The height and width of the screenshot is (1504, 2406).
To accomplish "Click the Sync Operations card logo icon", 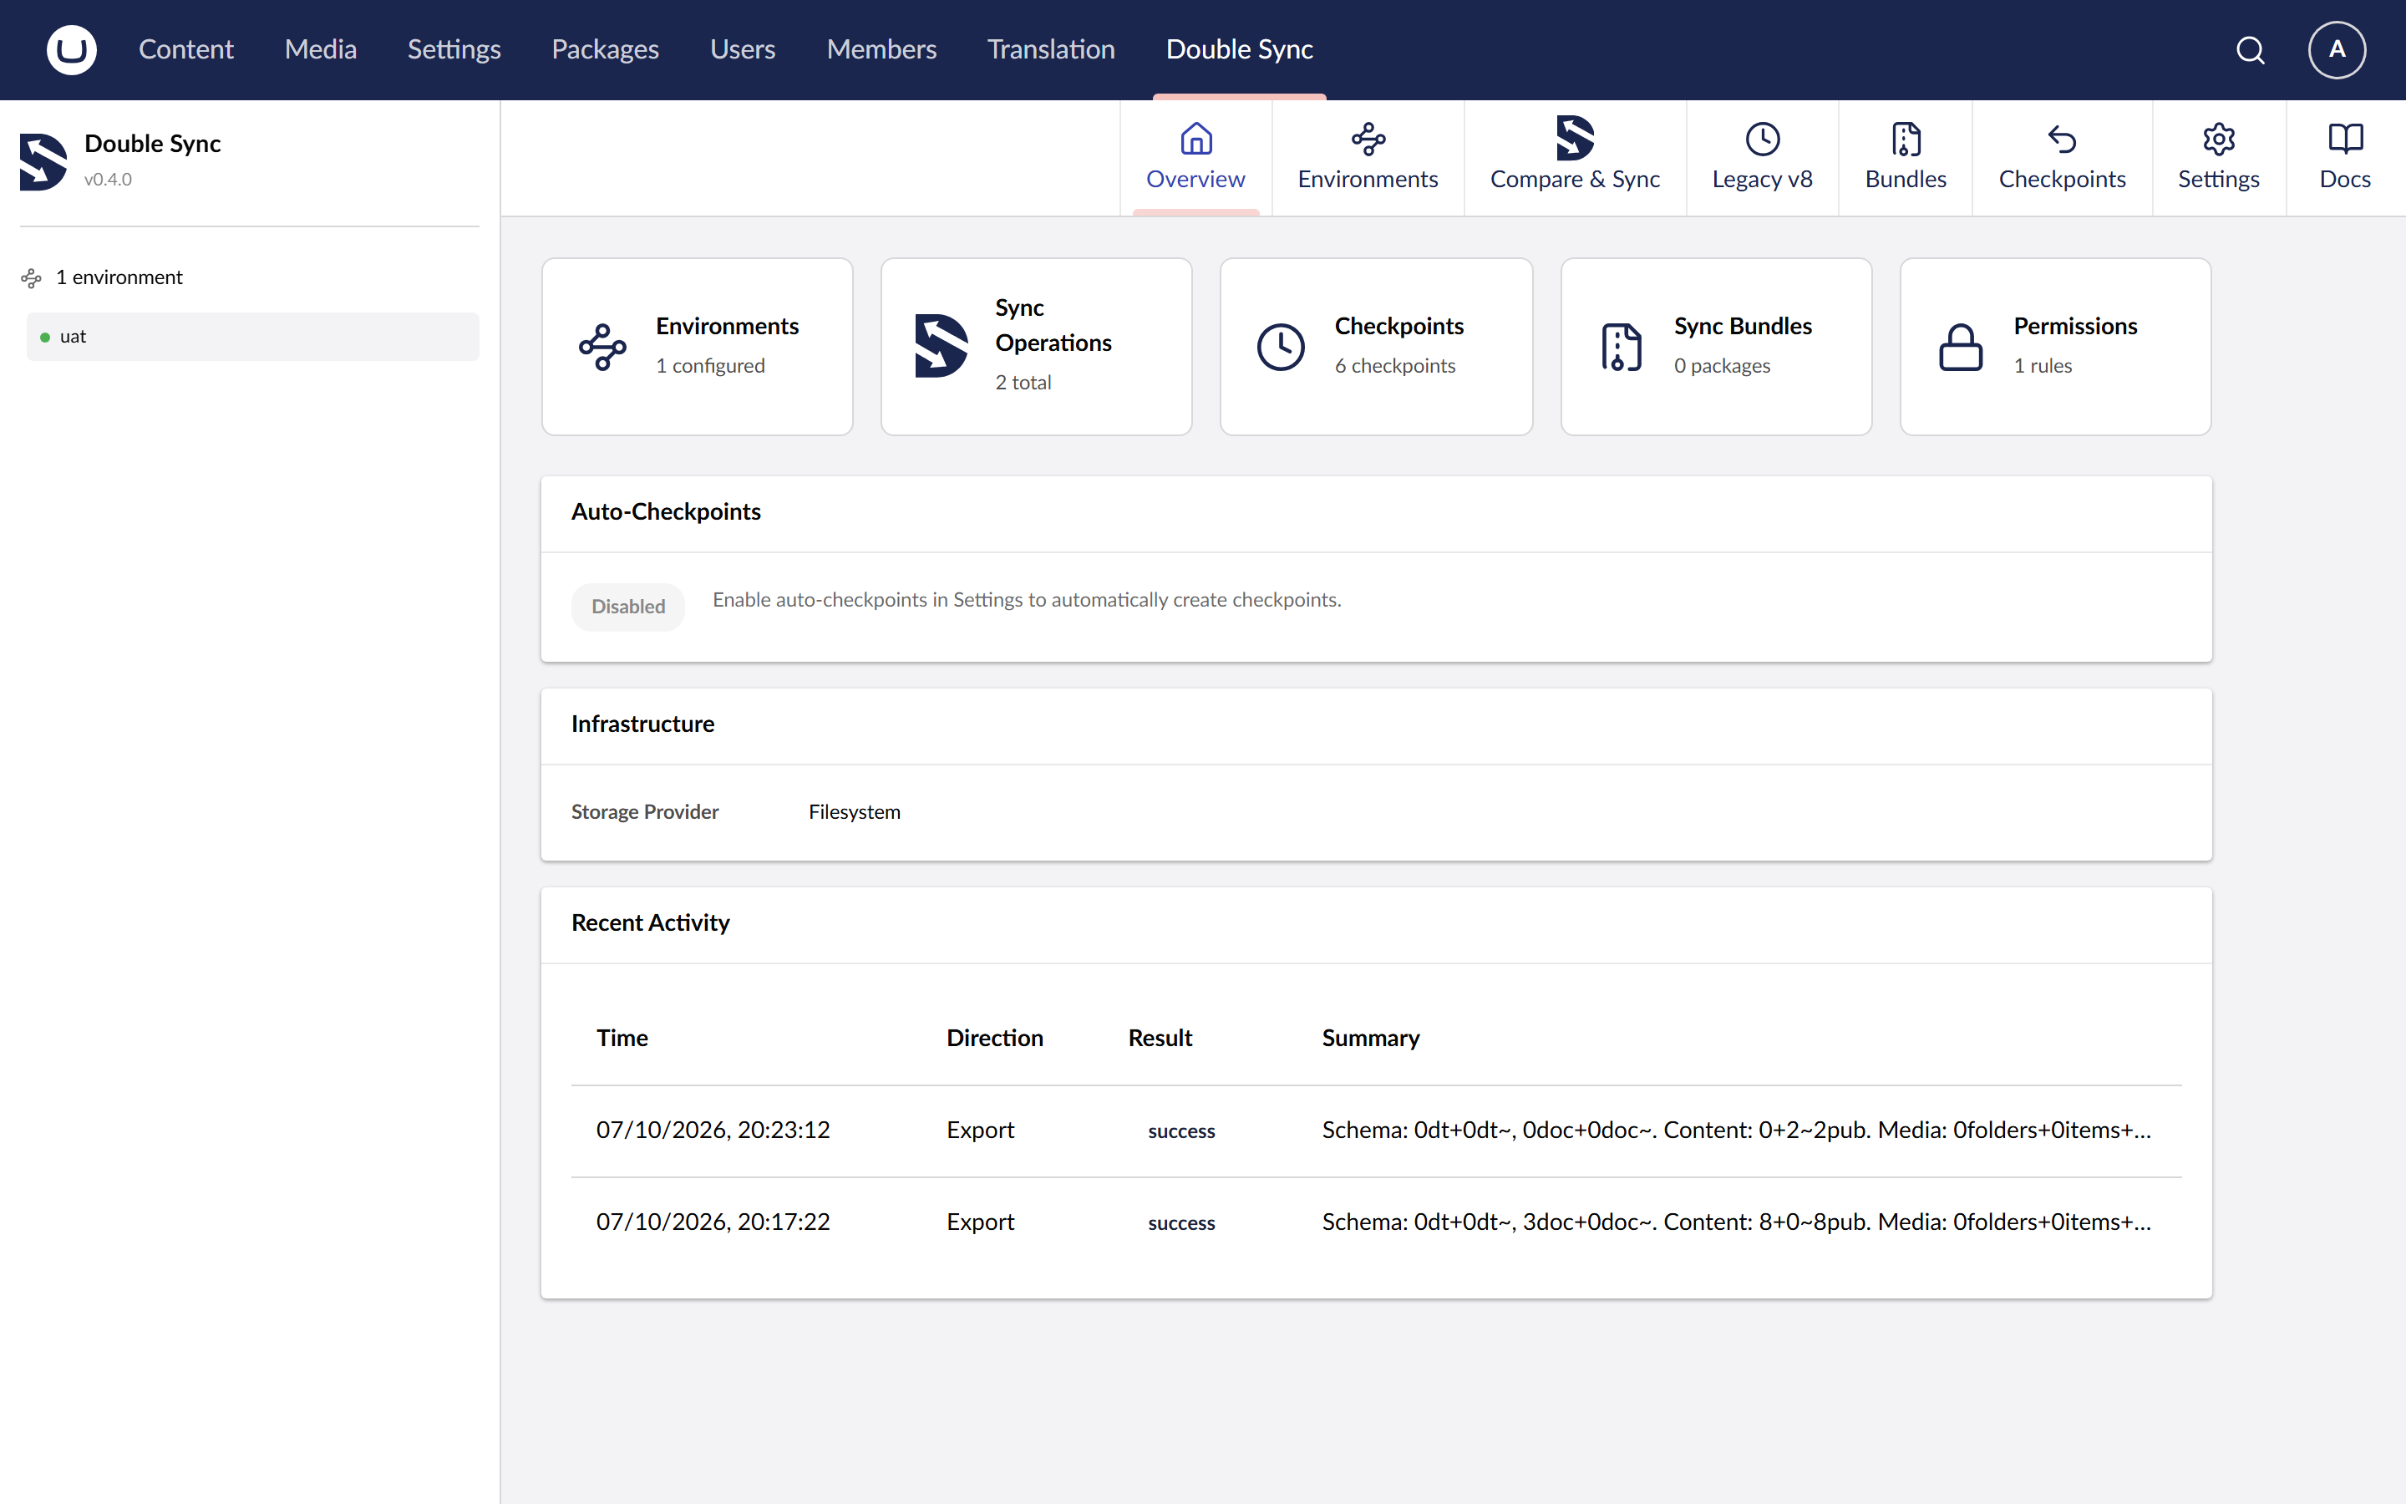I will [941, 346].
